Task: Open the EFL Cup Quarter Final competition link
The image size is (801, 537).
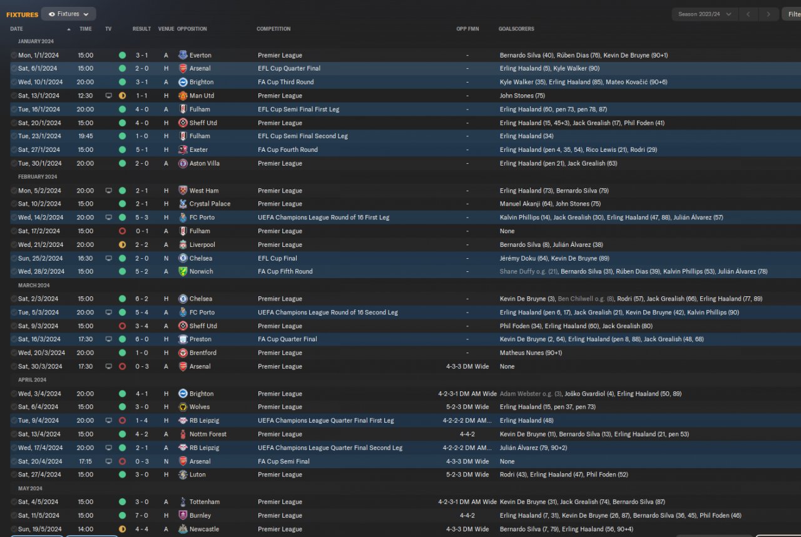Action: pyautogui.click(x=289, y=68)
